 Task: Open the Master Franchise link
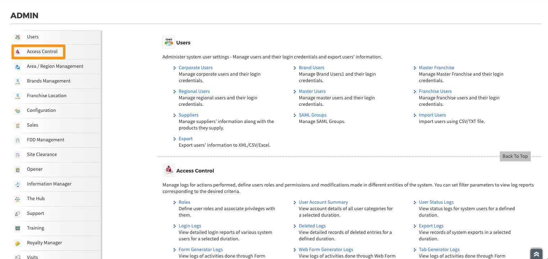437,67
